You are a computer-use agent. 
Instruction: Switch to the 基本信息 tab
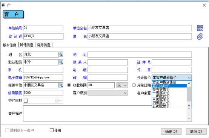tap(9, 45)
